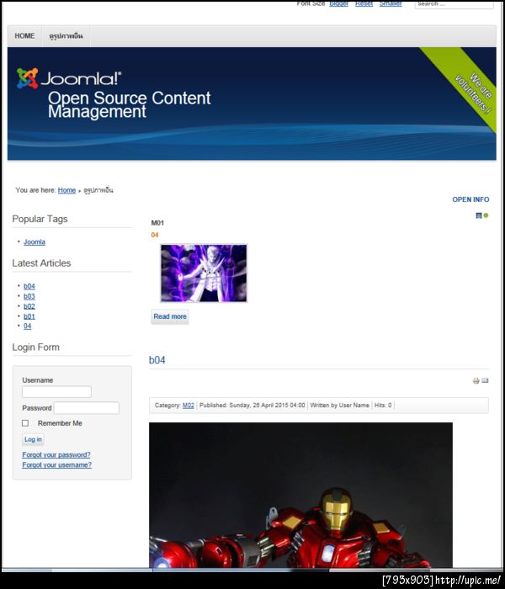Viewport: 505px width, 589px height.
Task: Open the Joomla popular tag link
Action: 35,242
